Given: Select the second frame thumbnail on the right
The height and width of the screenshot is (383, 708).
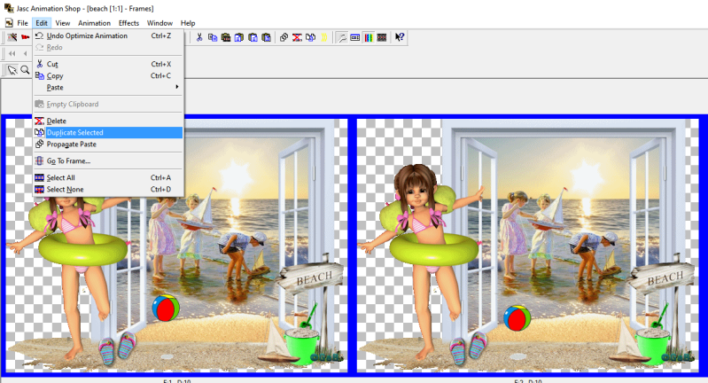Looking at the screenshot, I should point(527,244).
